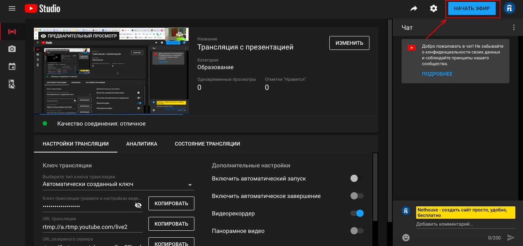Open the chat options three-dot menu
The width and height of the screenshot is (523, 246).
[x=514, y=27]
